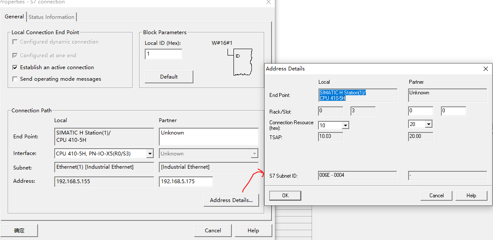493x240 pixels.
Task: Click the Configured dynamic connection checkbox
Action: pyautogui.click(x=15, y=42)
